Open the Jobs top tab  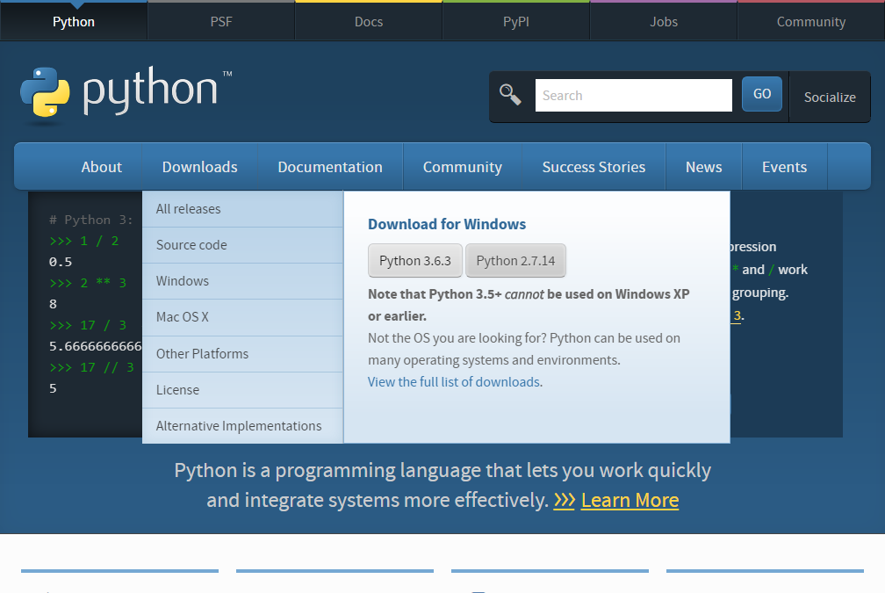[x=663, y=21]
